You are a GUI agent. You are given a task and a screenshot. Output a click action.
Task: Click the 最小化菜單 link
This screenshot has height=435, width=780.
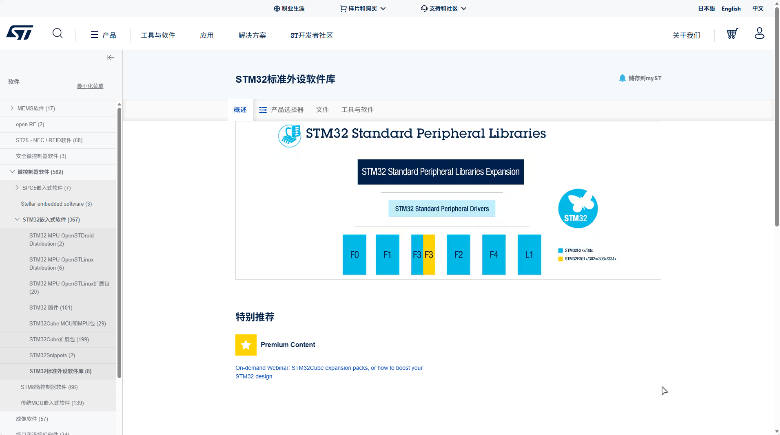pos(90,86)
